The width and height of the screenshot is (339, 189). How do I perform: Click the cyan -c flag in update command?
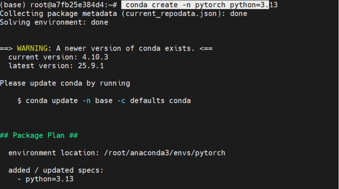click(121, 100)
